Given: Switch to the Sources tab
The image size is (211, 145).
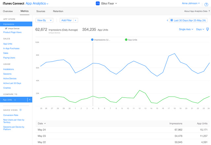Looking at the screenshot, I should 41,11.
